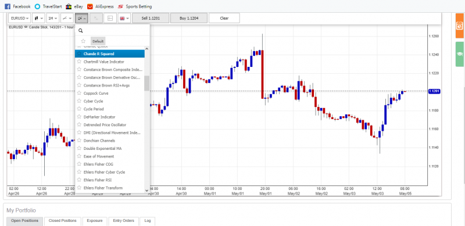Click the indicator list scrollbar thumb

pos(147,83)
